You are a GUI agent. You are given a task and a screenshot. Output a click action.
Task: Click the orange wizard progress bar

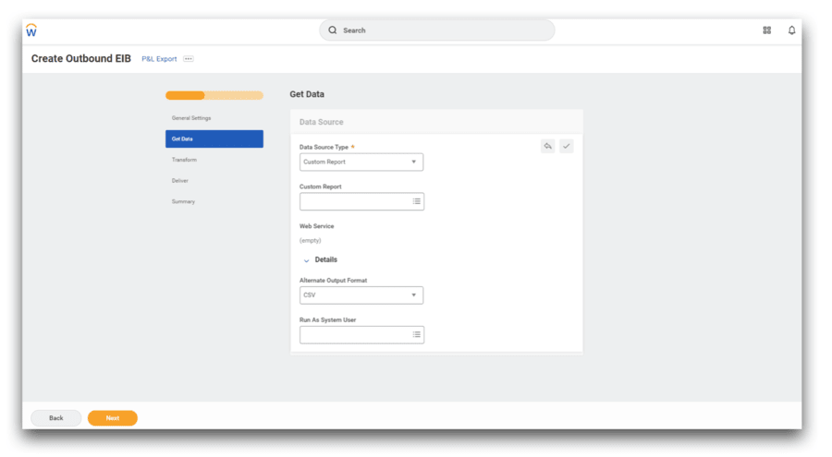[x=214, y=95]
